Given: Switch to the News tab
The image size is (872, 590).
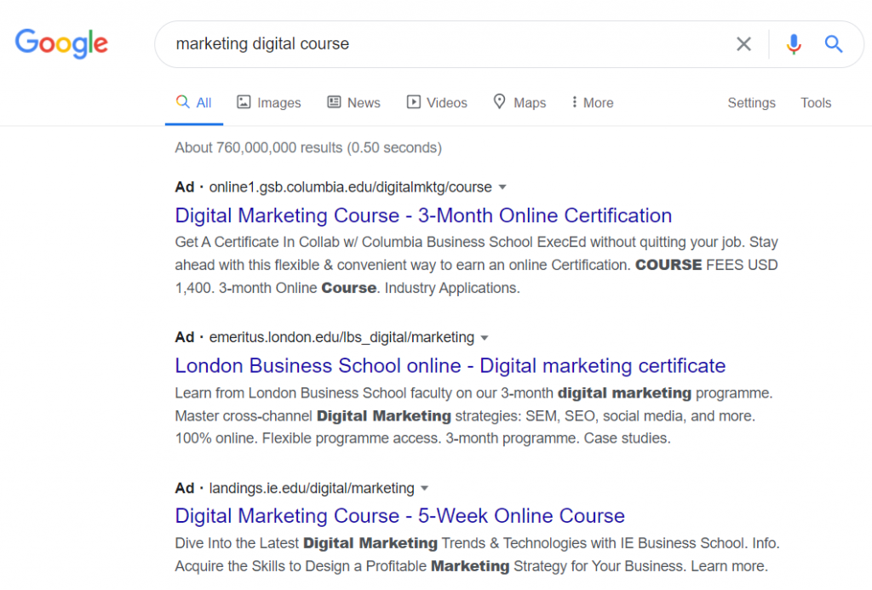Looking at the screenshot, I should [x=353, y=103].
